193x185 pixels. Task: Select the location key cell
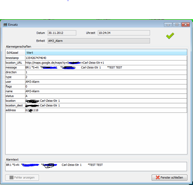point(15,101)
